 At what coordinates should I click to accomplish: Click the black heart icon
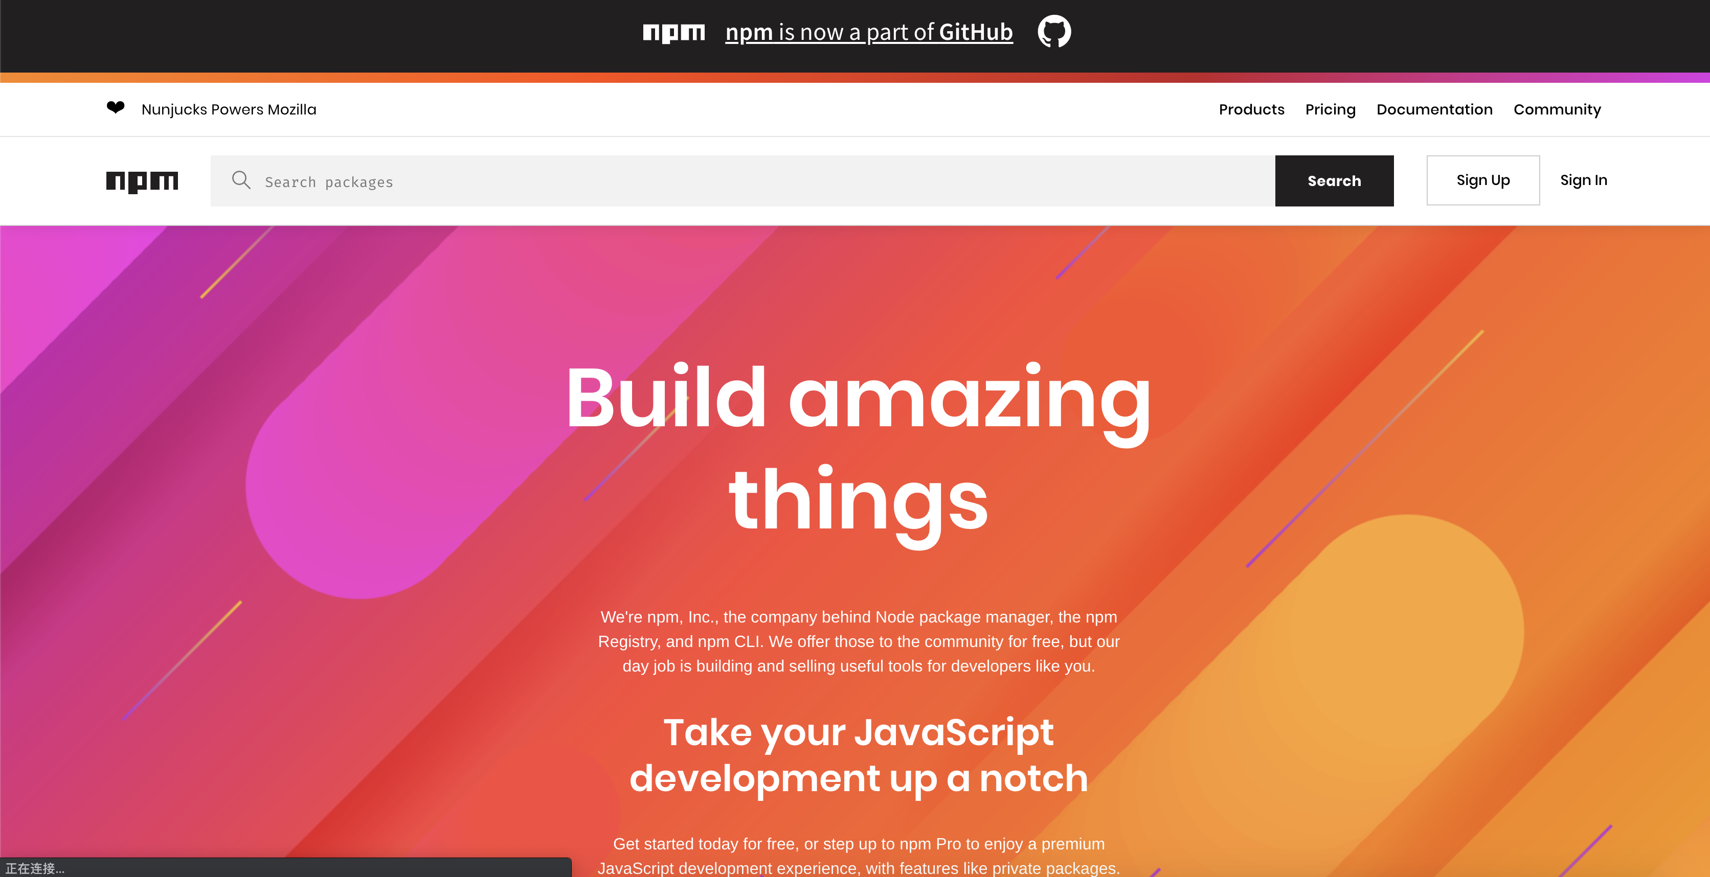tap(116, 107)
